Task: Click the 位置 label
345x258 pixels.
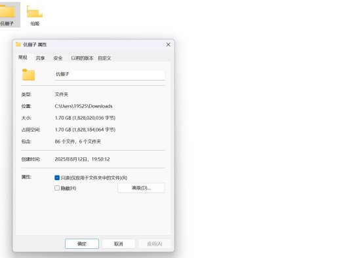Action: [x=26, y=106]
